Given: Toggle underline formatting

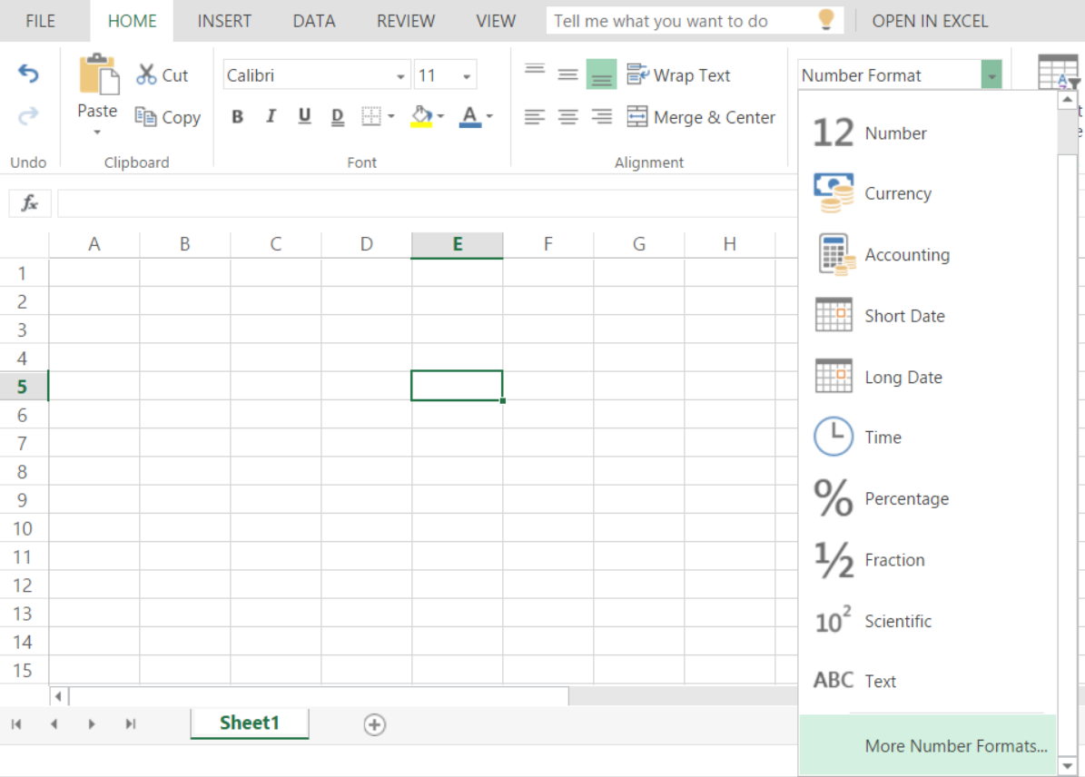Looking at the screenshot, I should point(304,117).
